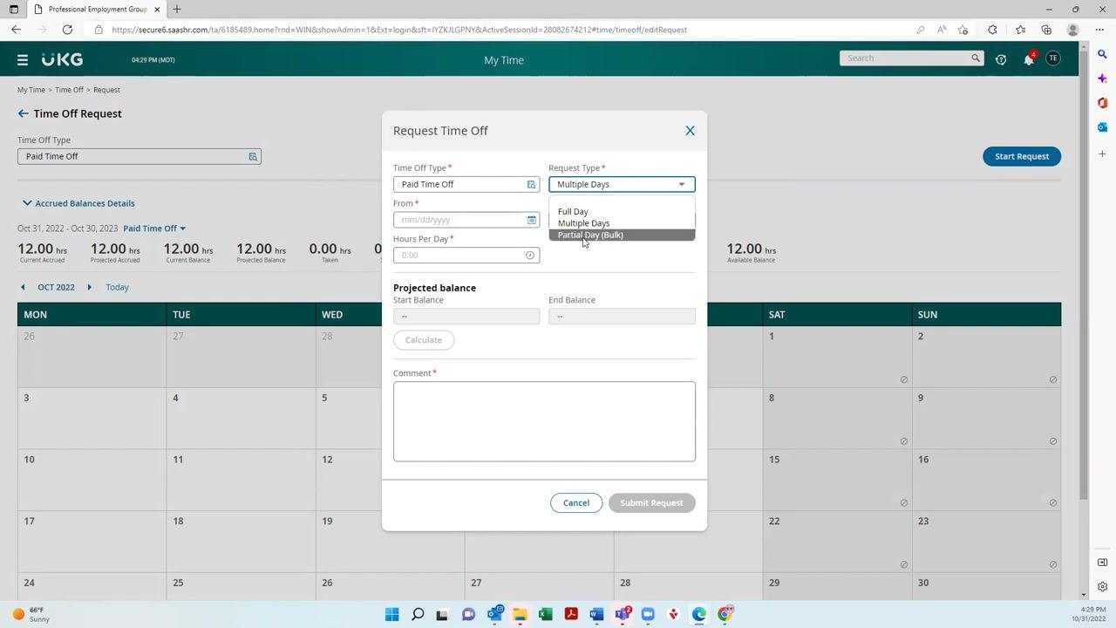Image resolution: width=1116 pixels, height=628 pixels.
Task: Click the Calculate button
Action: click(x=424, y=340)
